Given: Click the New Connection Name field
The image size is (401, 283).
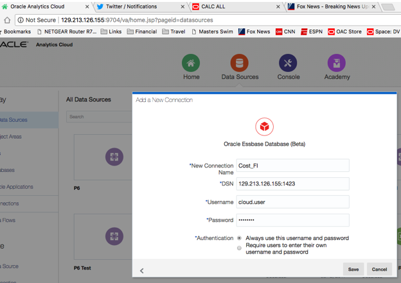Looking at the screenshot, I should [292, 166].
